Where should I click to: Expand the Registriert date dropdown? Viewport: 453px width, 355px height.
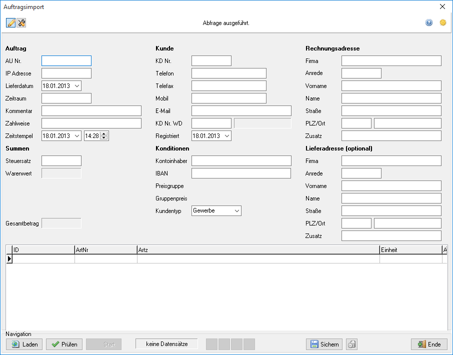[227, 136]
